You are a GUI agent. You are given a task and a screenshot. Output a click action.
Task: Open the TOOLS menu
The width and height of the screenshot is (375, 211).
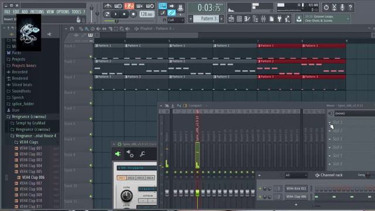tap(76, 12)
